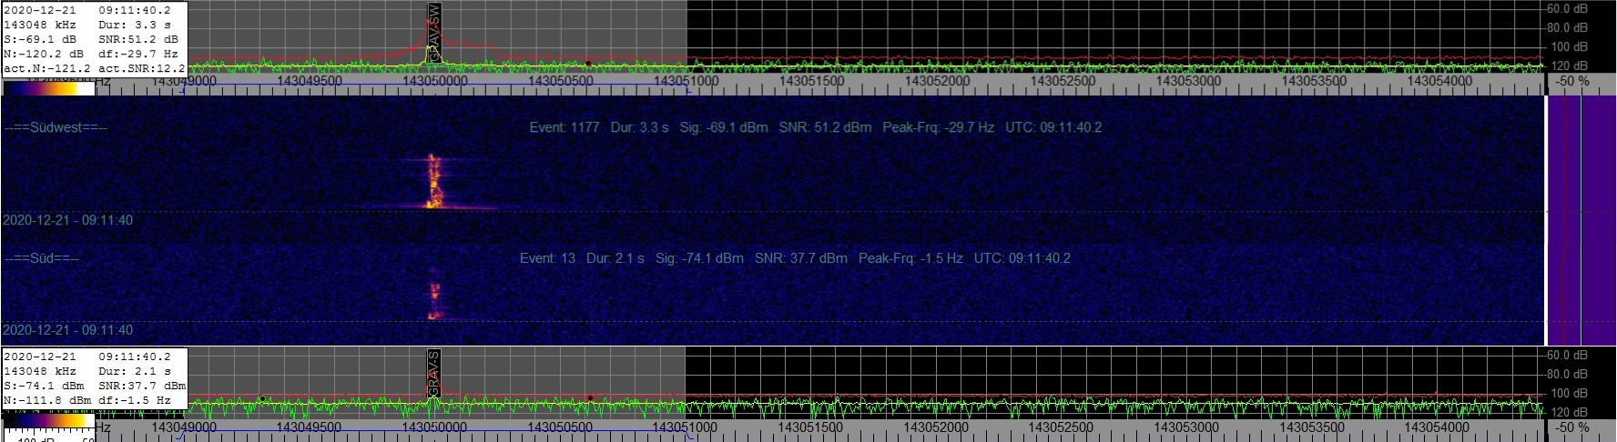Click 143054000 on GRAV-SW frequency axis

point(1440,82)
